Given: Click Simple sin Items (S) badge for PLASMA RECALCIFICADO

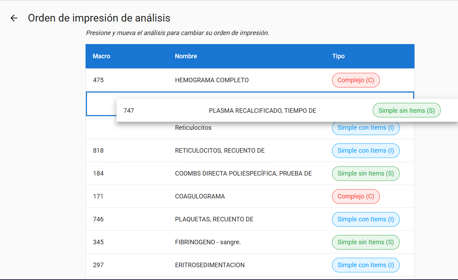Looking at the screenshot, I should 407,110.
